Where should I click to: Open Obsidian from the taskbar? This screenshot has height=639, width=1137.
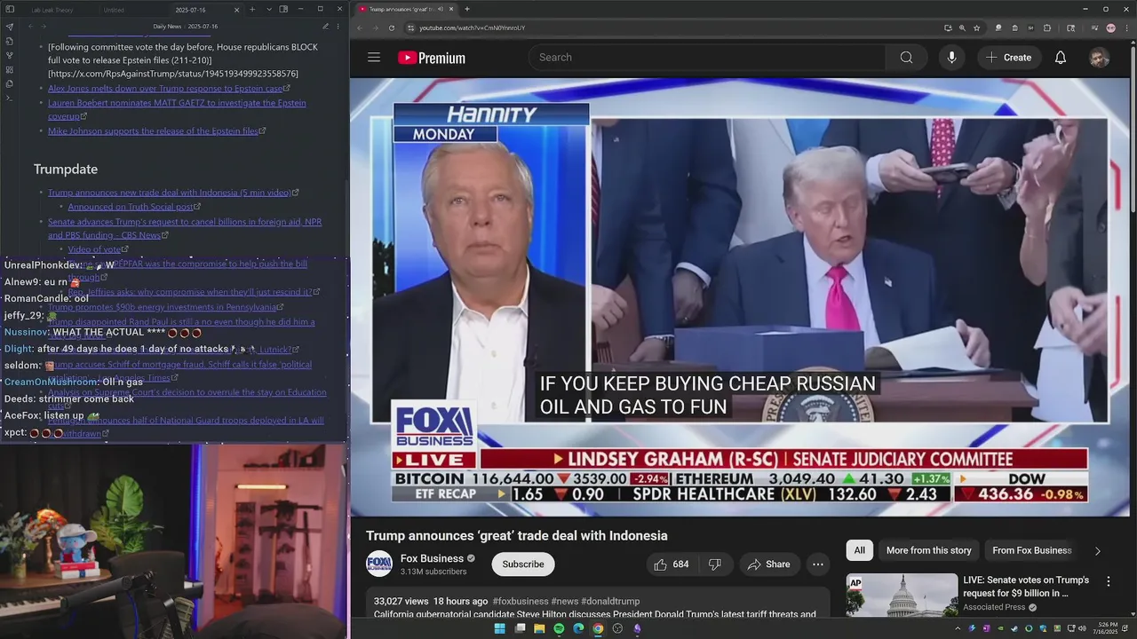point(637,628)
